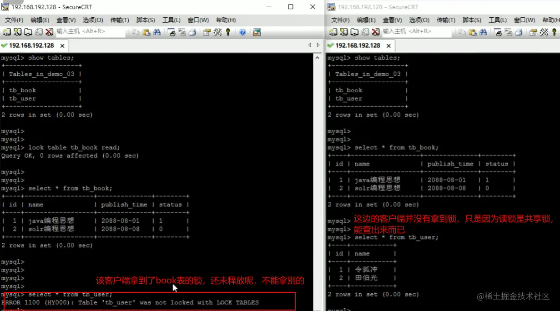
Task: Click Connect icon in left SecureCRT window
Action: 6,32
